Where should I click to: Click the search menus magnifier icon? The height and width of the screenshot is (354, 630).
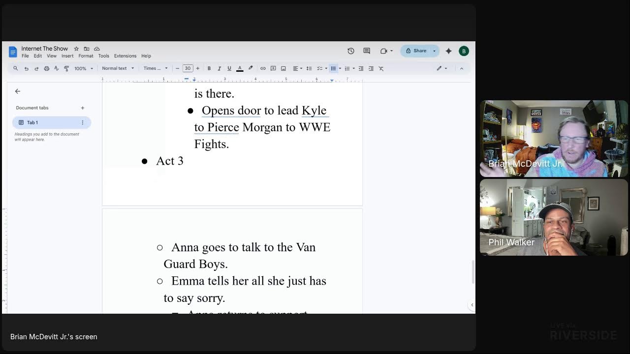(x=16, y=68)
